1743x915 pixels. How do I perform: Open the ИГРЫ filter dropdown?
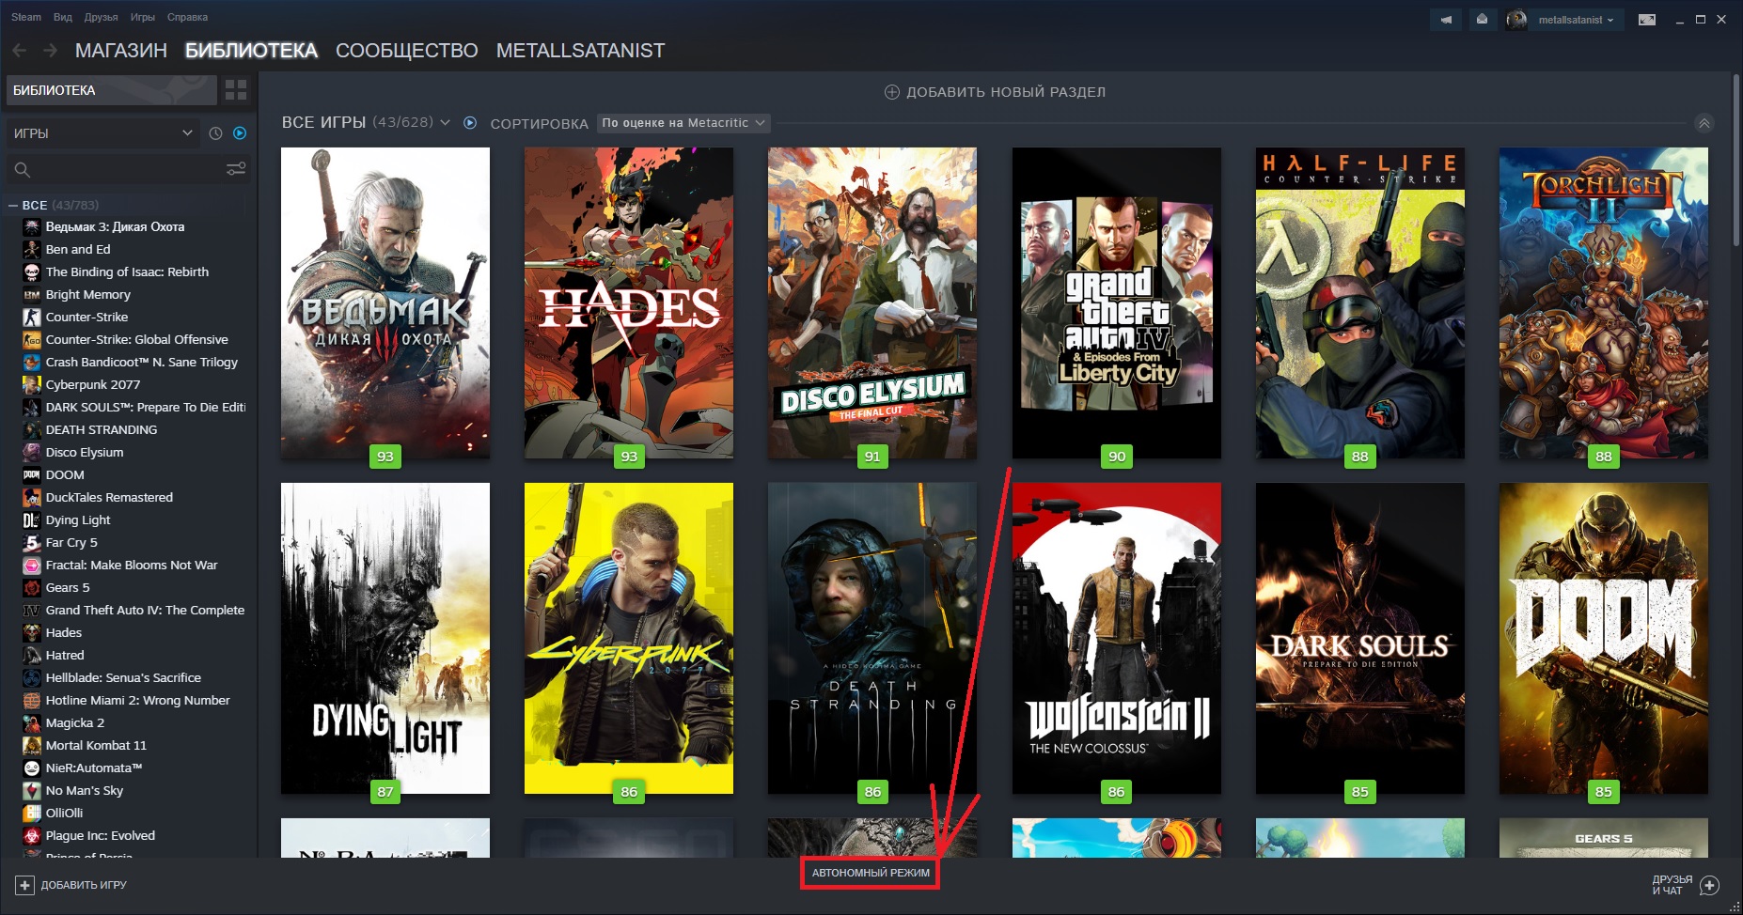(x=102, y=133)
